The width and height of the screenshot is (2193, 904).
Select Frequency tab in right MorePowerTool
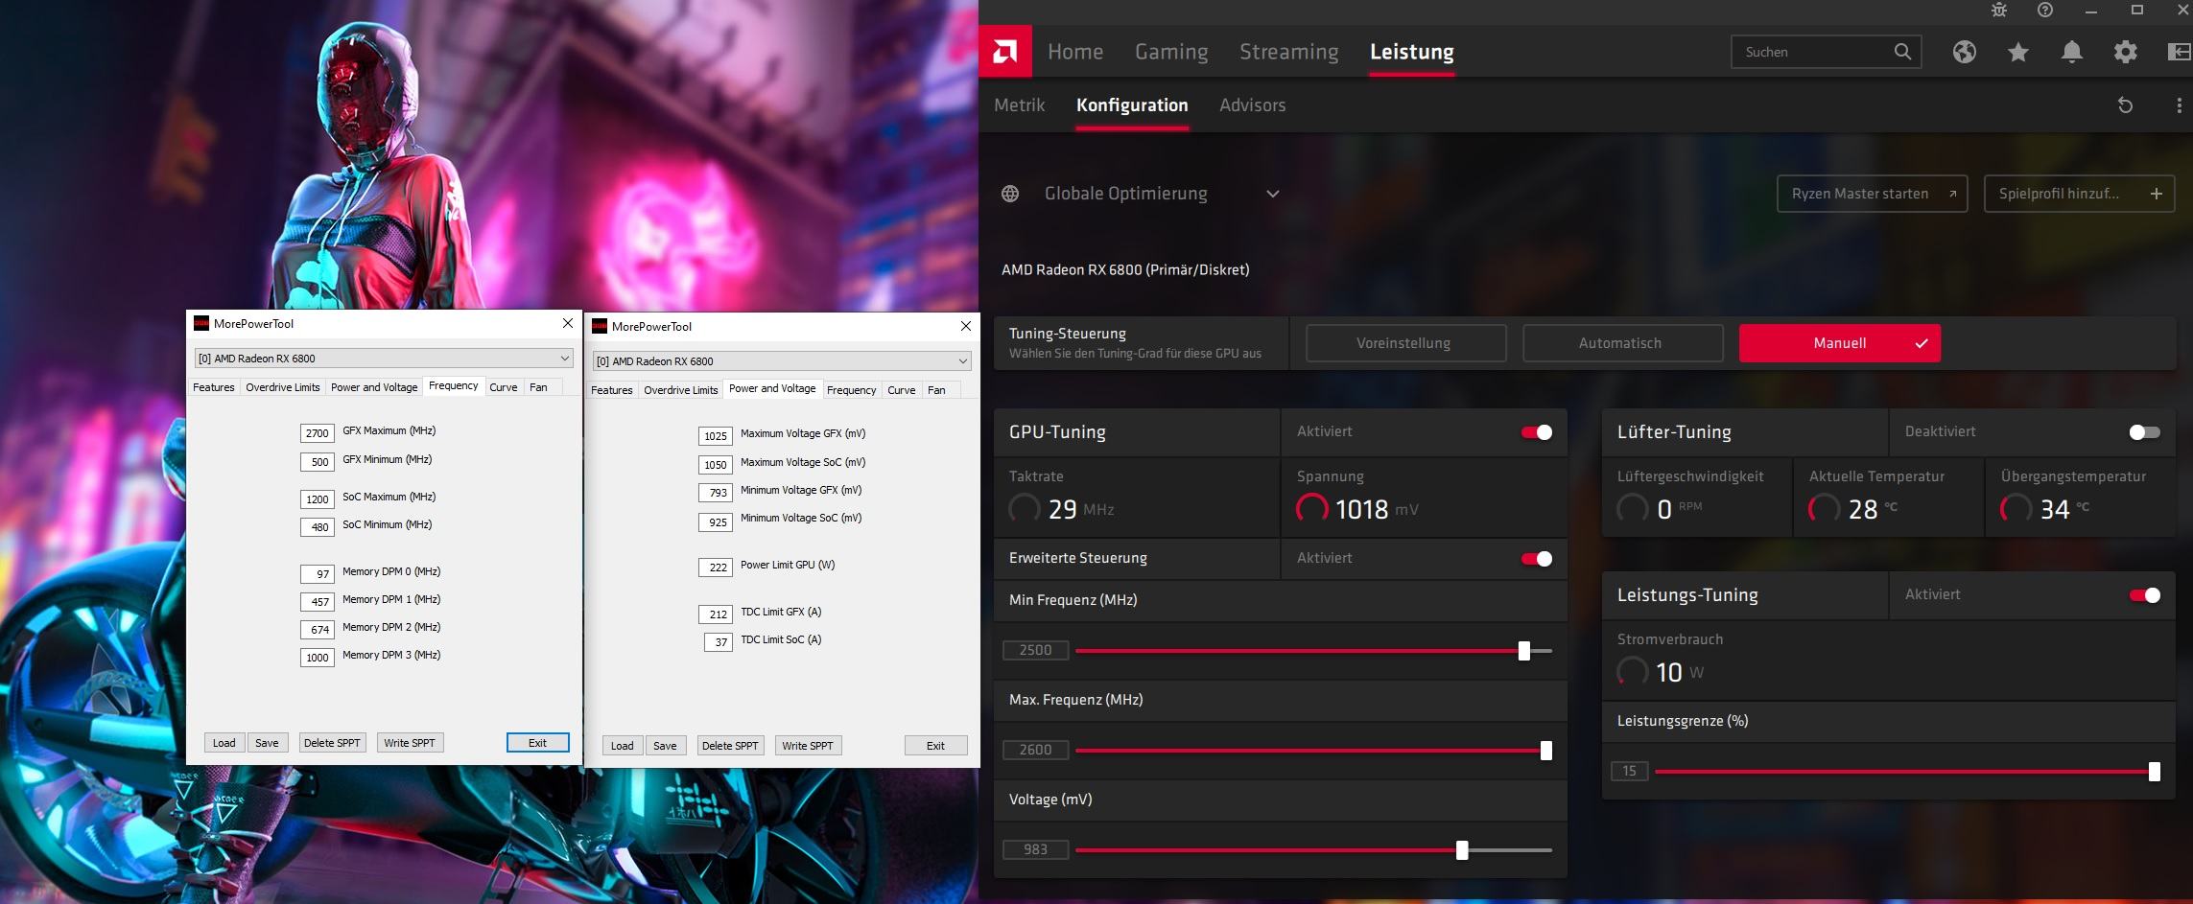851,390
